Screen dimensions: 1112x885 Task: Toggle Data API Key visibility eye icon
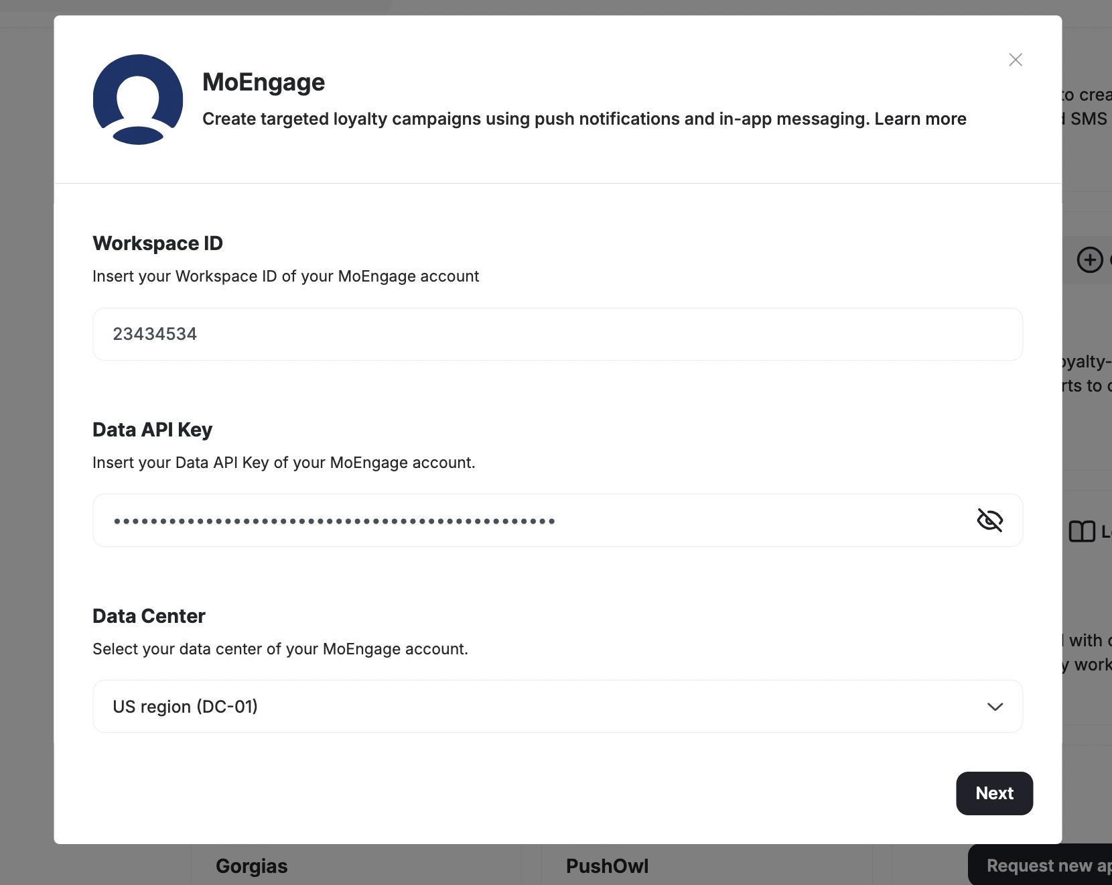pos(989,520)
